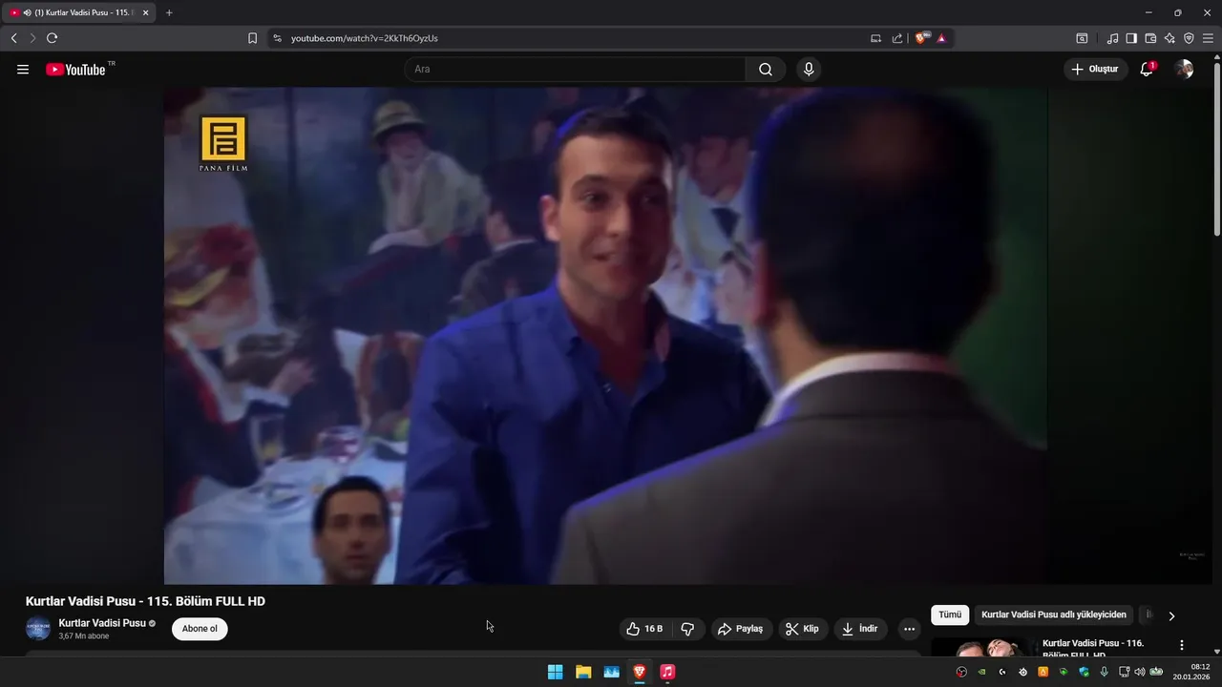Focus the YouTube Ara search field
The height and width of the screenshot is (687, 1222).
[x=575, y=70]
